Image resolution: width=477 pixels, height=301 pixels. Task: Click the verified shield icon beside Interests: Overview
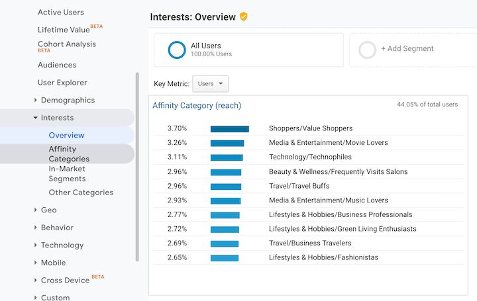point(244,17)
